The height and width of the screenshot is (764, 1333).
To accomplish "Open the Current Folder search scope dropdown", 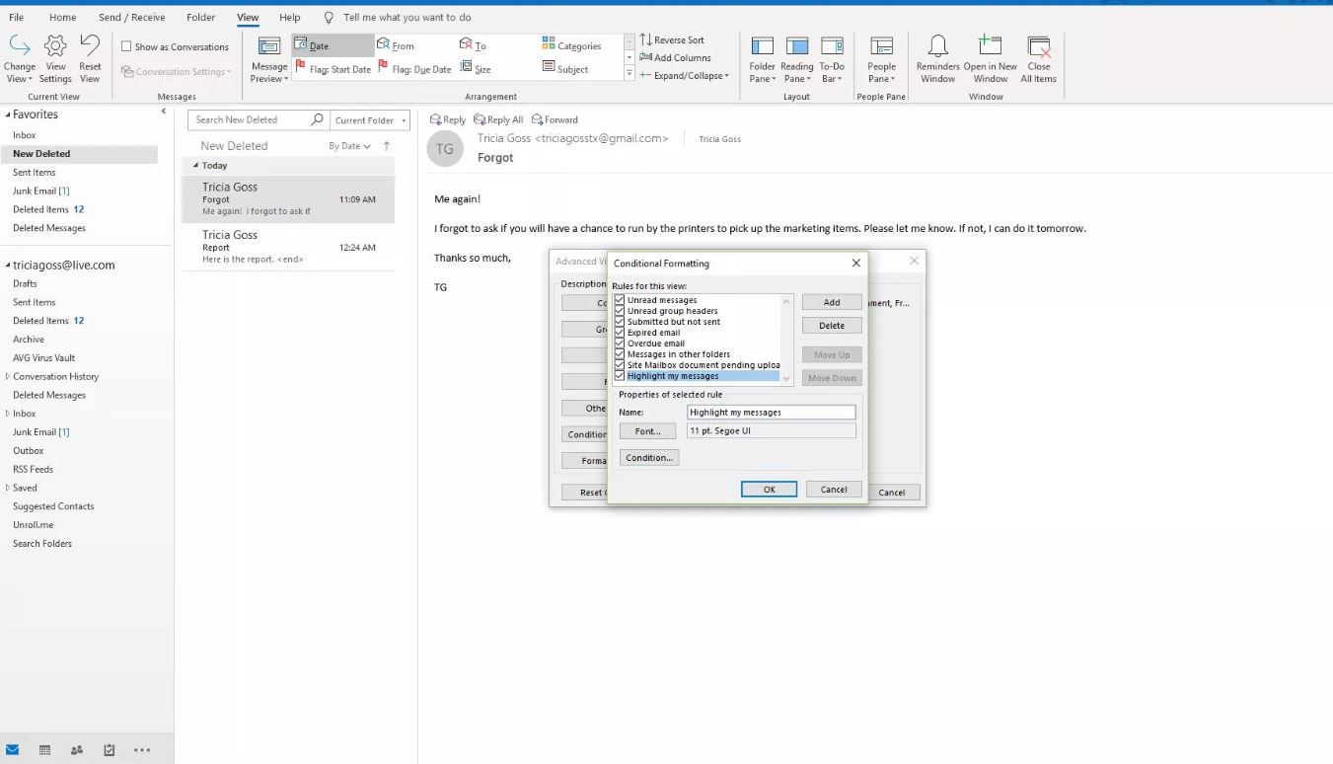I will tap(370, 120).
